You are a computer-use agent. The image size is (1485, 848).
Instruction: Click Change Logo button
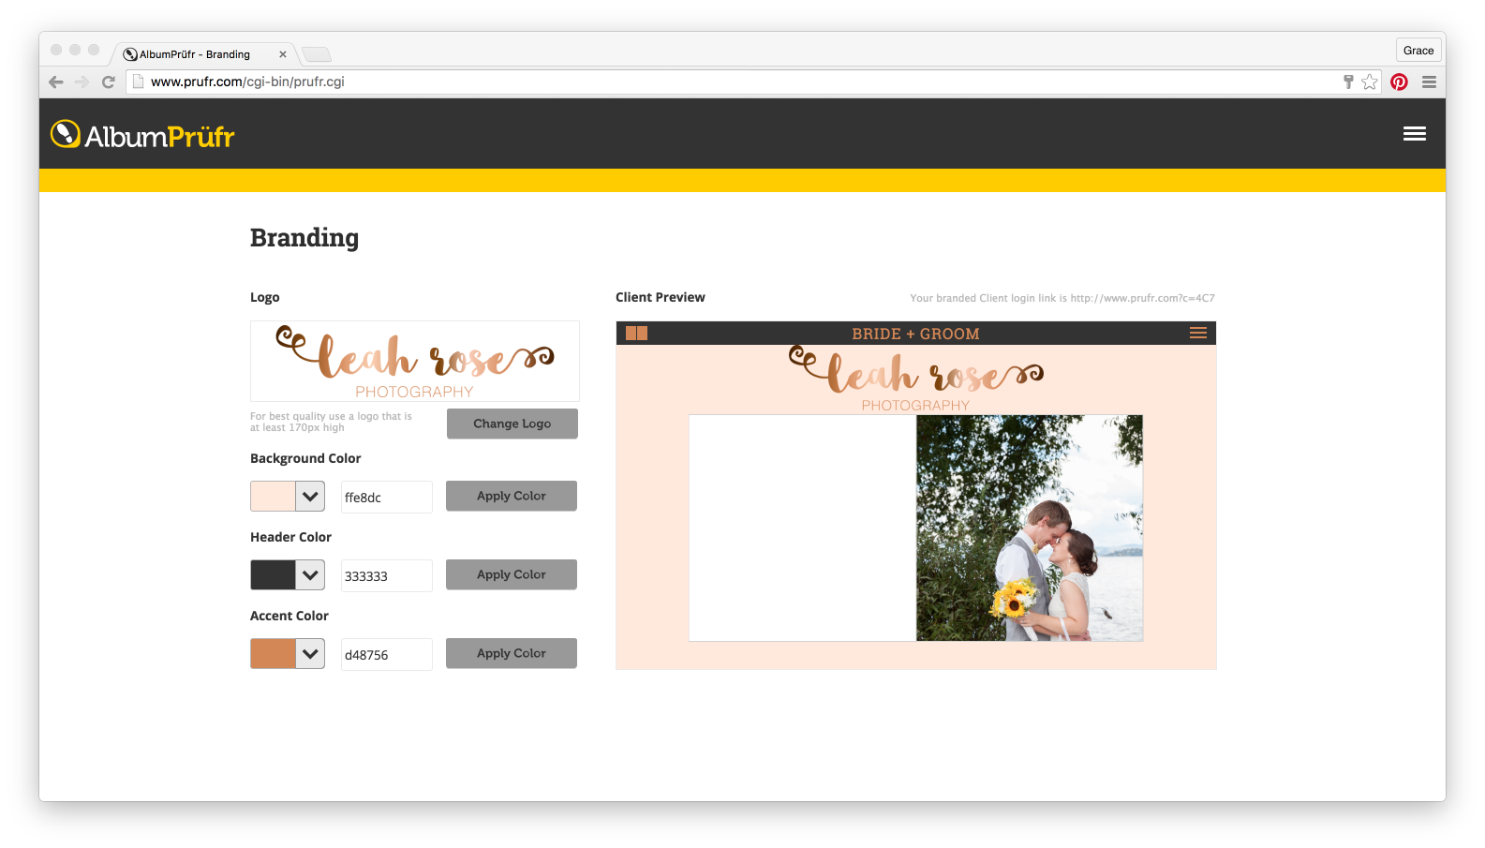coord(512,424)
